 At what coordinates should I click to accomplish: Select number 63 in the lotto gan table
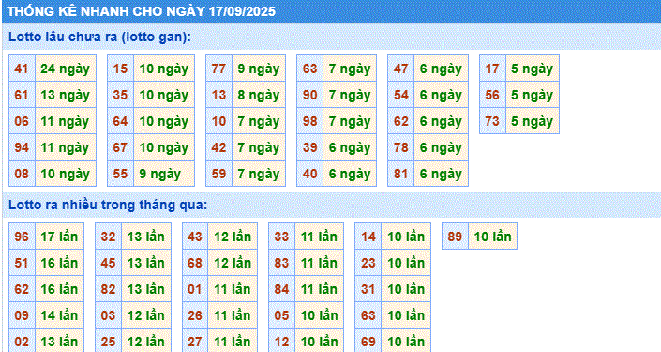tap(310, 69)
